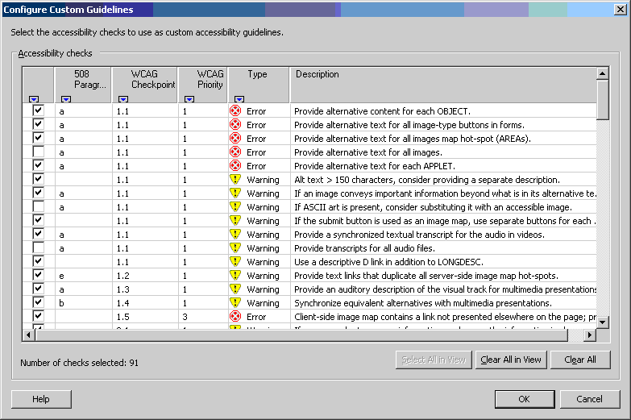Click the WCAG Priority column header
Viewport: 631px width, 420px height.
[x=210, y=79]
